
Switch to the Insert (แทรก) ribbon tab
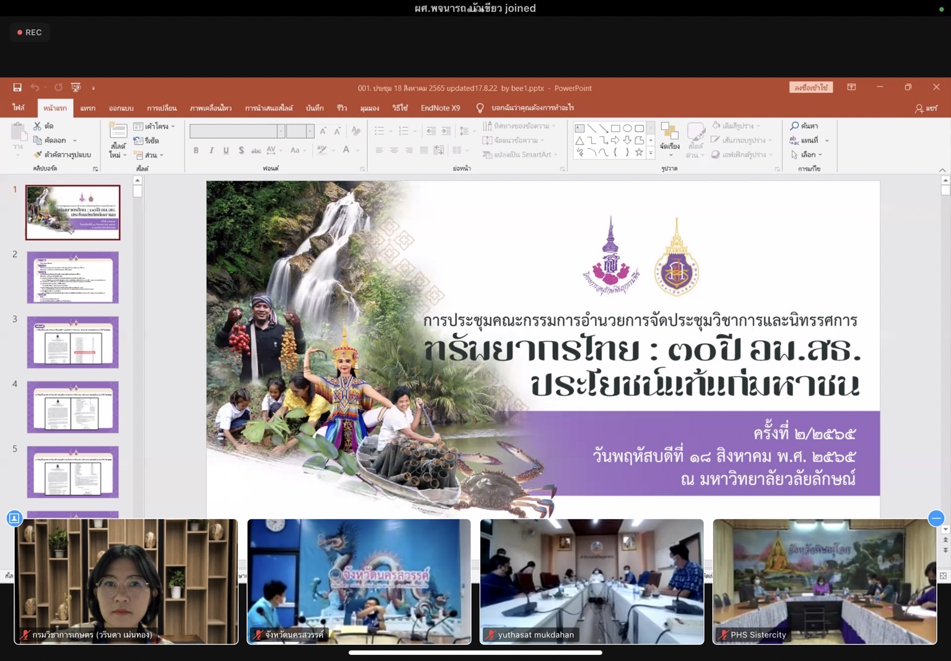coord(87,108)
